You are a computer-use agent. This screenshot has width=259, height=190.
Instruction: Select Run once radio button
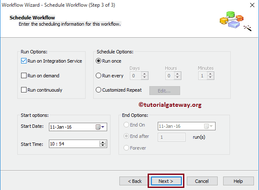[98, 61]
